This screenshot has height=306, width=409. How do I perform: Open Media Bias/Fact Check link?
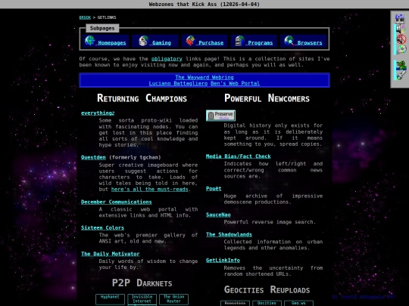239,156
